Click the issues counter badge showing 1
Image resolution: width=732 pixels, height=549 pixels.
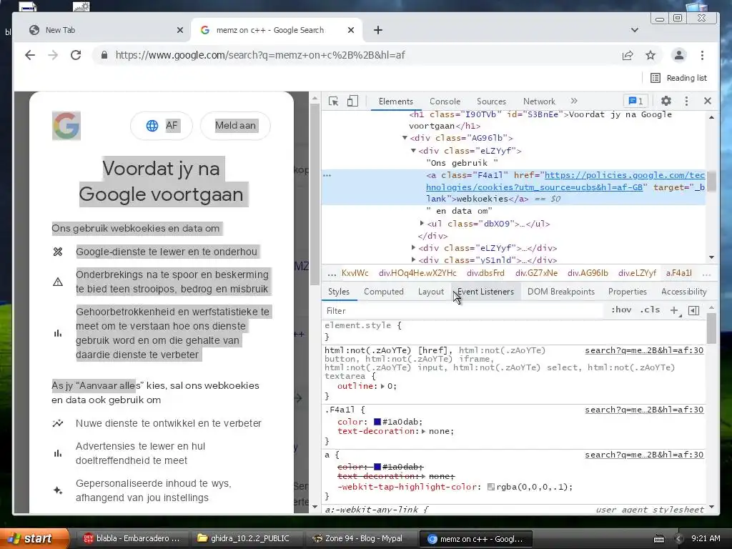[635, 101]
